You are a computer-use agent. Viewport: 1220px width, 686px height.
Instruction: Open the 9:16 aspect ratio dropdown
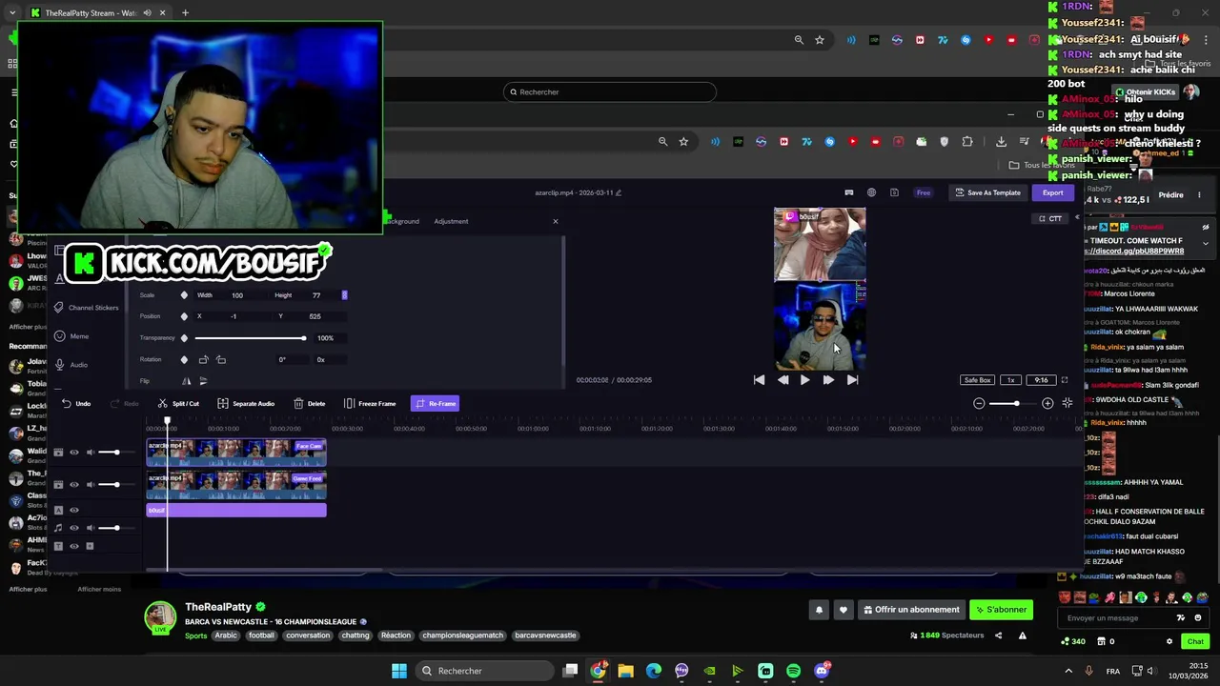(1041, 380)
